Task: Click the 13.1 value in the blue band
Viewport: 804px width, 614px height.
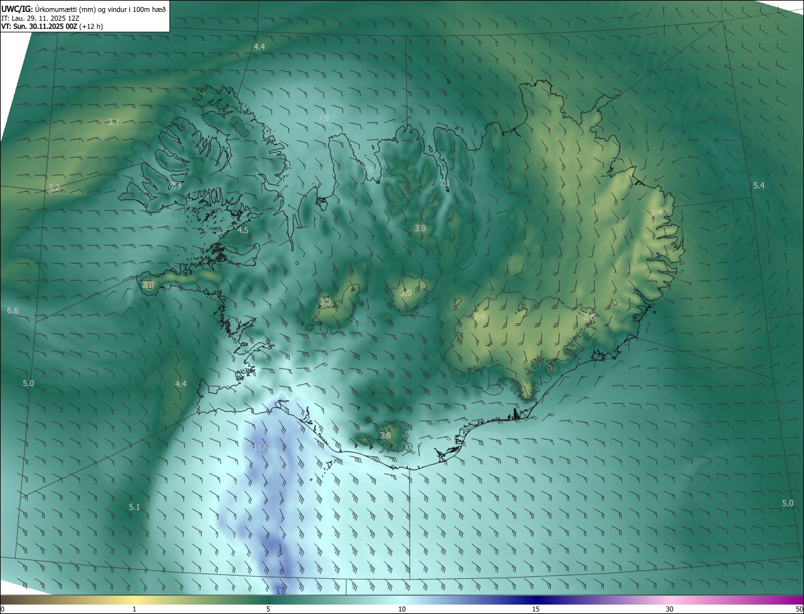Action: point(281,591)
